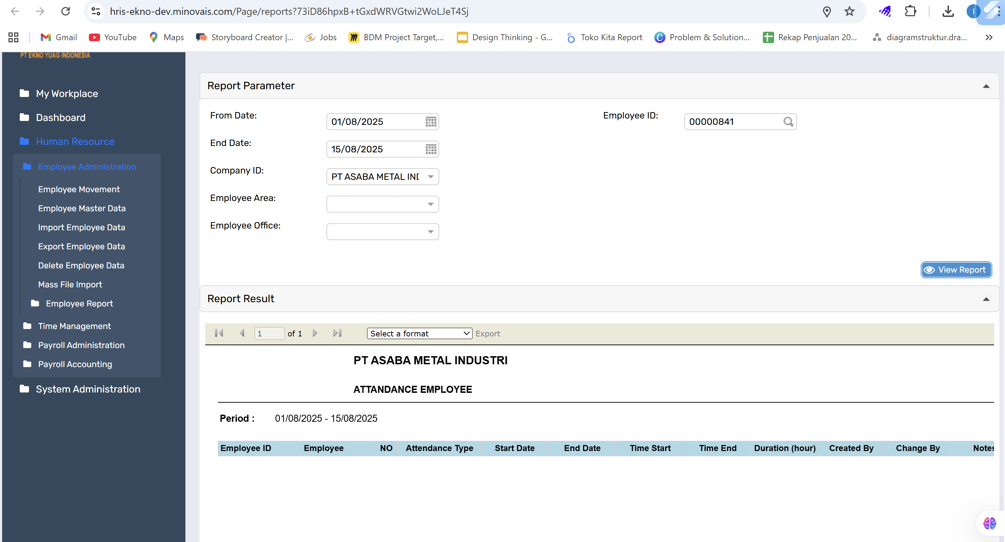Open the Select a format dropdown
Image resolution: width=1005 pixels, height=542 pixels.
419,333
